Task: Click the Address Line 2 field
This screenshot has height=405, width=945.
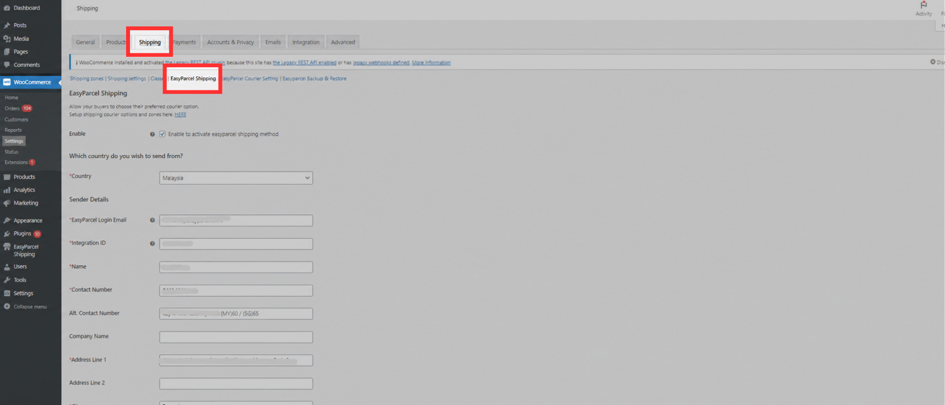Action: click(x=236, y=384)
